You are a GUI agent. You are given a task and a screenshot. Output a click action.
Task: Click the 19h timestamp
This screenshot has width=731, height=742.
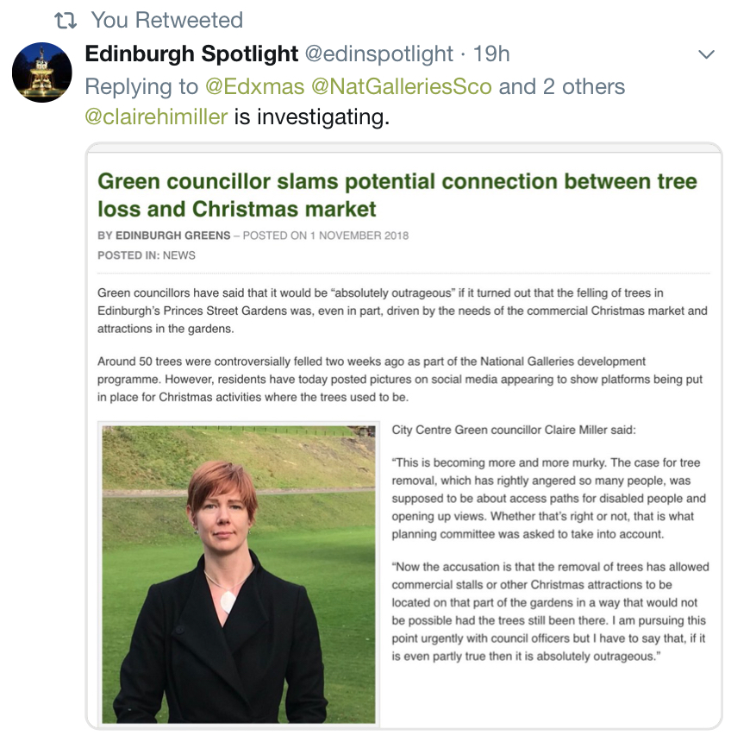click(x=491, y=53)
